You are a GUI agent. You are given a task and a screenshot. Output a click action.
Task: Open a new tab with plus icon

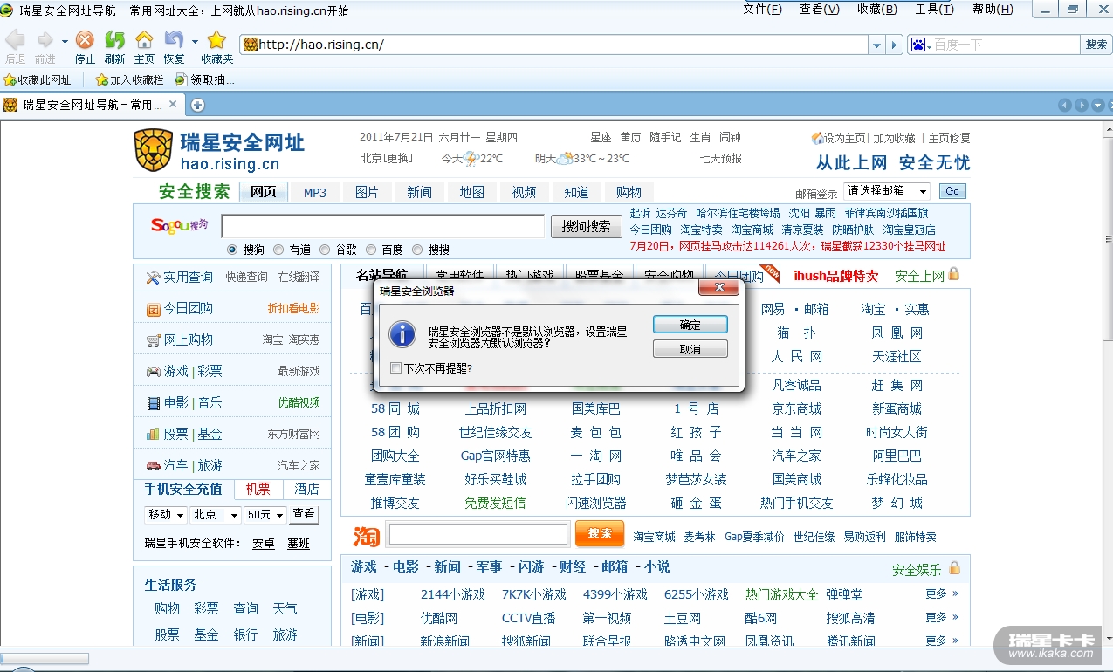(x=198, y=105)
